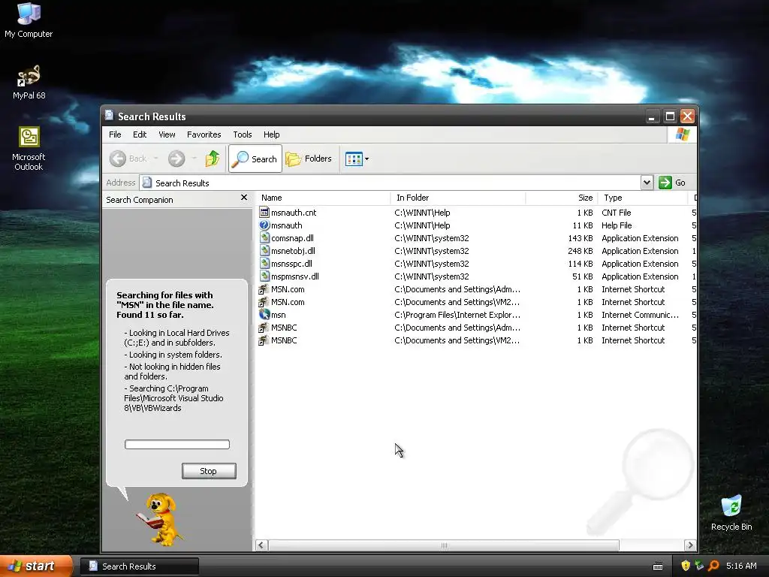Open My Computer desktop icon
The width and height of the screenshot is (769, 577).
point(29,20)
